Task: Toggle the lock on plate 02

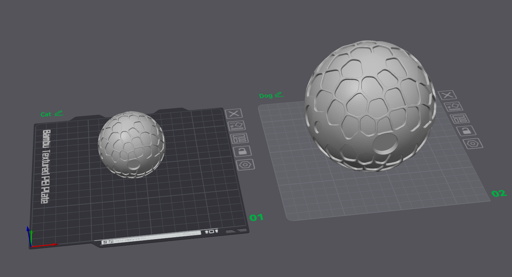Action: (x=466, y=130)
